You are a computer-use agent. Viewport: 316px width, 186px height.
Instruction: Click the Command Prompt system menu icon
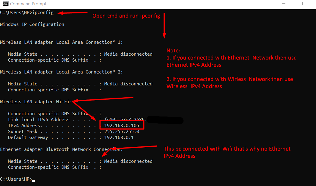5,4
